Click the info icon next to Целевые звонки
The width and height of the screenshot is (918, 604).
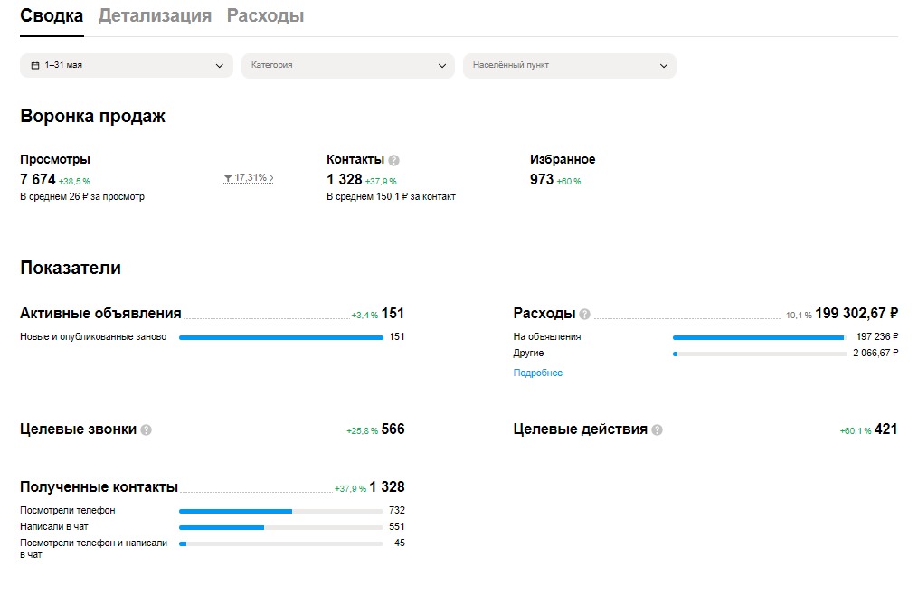click(147, 430)
